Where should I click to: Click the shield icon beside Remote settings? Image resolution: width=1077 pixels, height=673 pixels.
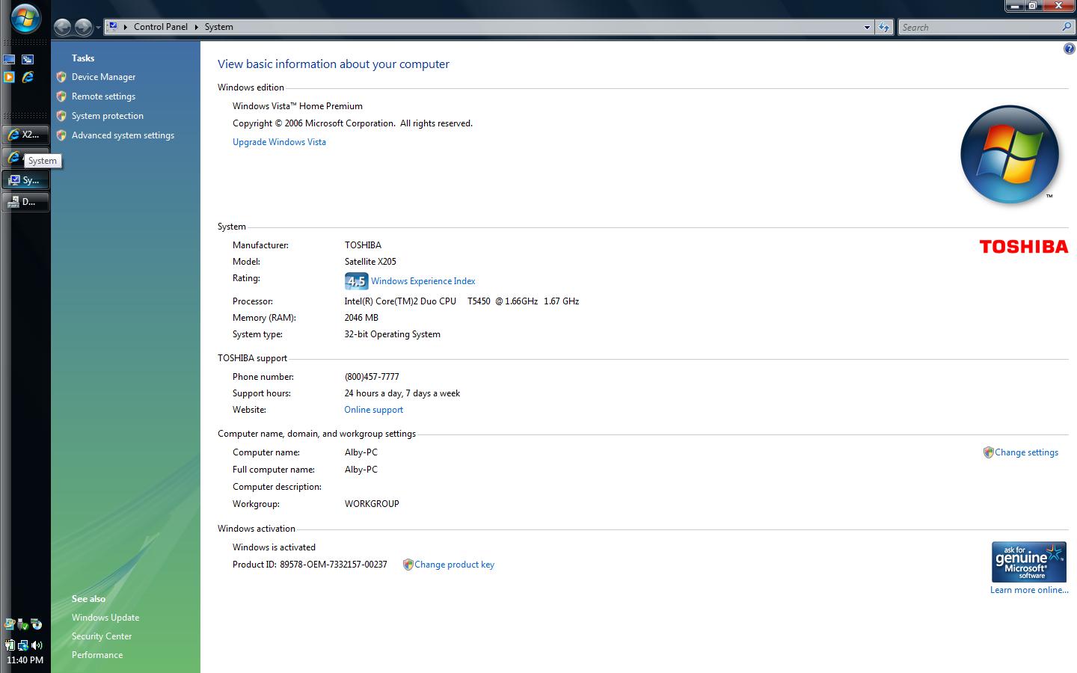[61, 96]
